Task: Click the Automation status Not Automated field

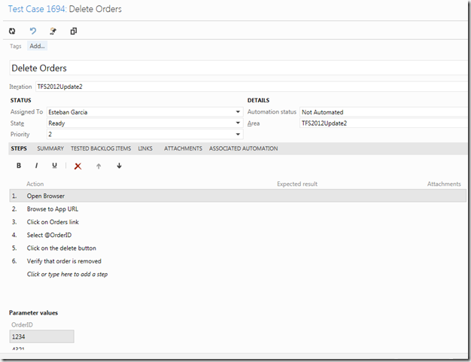Action: click(383, 112)
